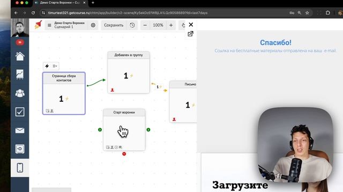Viewport: 343px width, 192px height.
Task: Open the safe icon in sidebar
Action: [20, 149]
